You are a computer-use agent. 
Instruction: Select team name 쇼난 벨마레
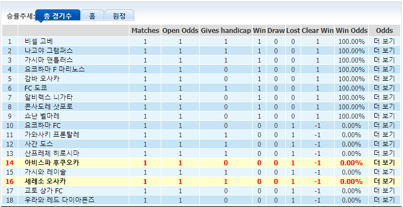(42, 116)
